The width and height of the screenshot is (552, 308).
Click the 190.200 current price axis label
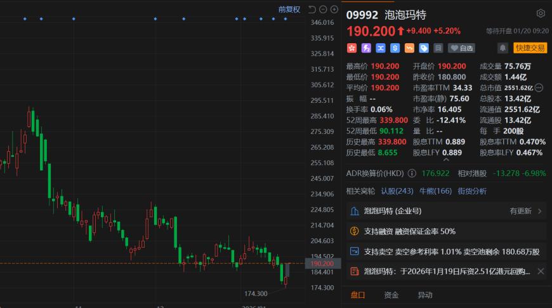coord(322,264)
